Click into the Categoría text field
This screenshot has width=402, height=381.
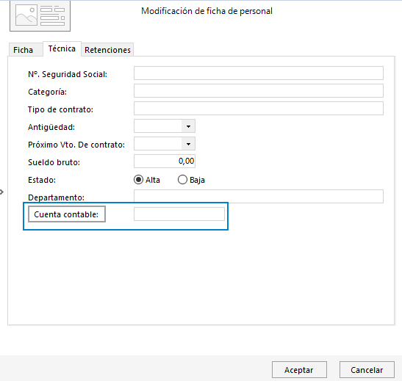click(259, 91)
